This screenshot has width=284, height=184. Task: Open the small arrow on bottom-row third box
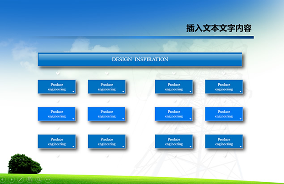pos(191,146)
